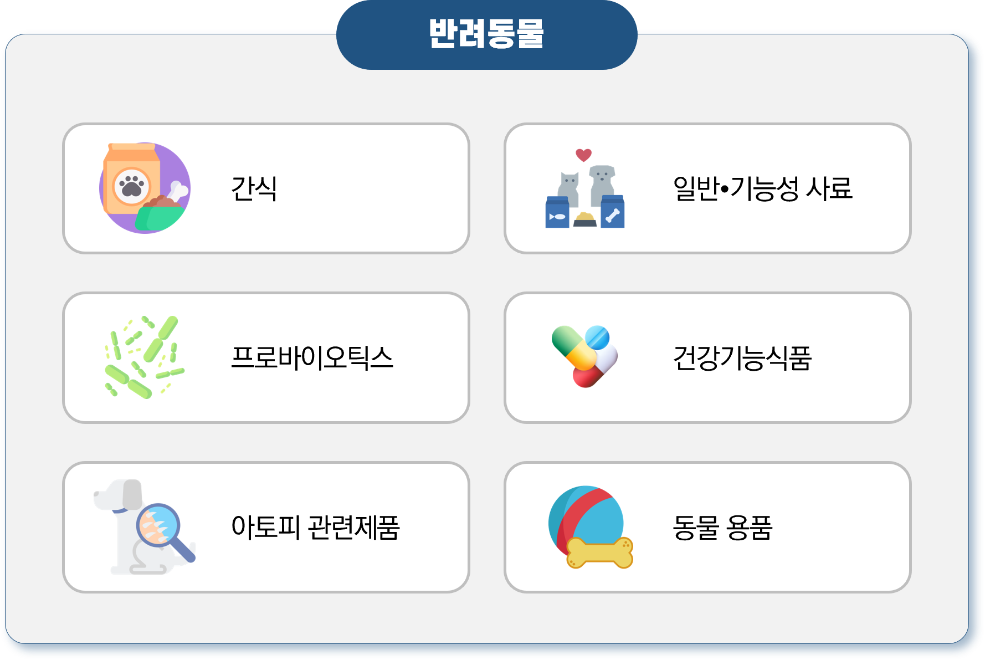The width and height of the screenshot is (985, 660).
Task: Click the dog with magnifying glass icon
Action: [145, 527]
